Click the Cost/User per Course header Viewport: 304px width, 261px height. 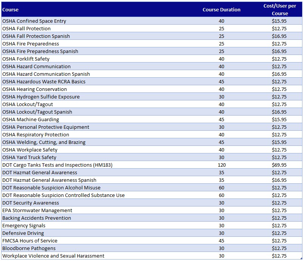click(279, 10)
